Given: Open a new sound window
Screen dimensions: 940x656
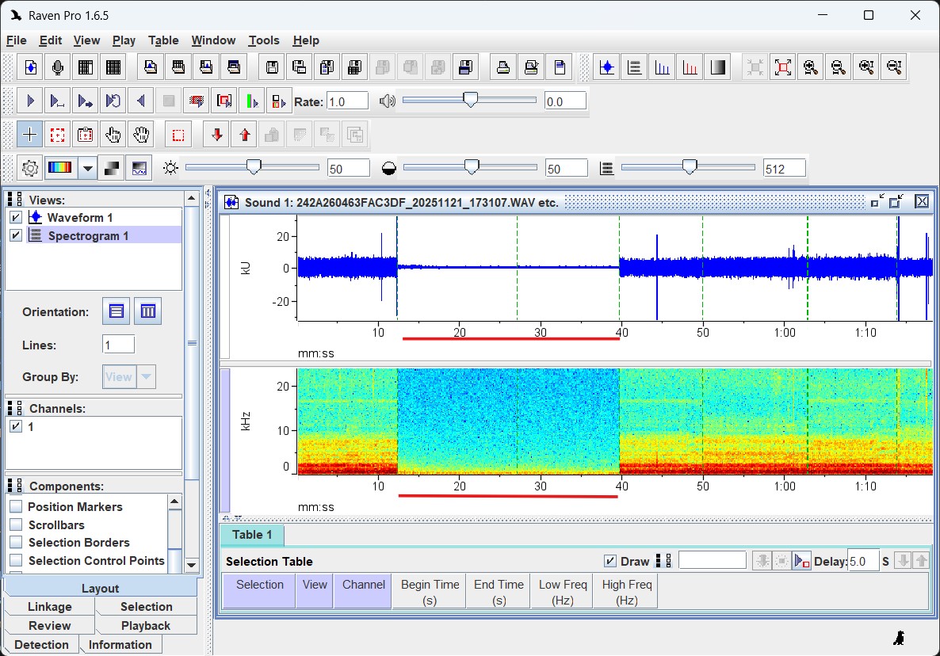Looking at the screenshot, I should click(29, 67).
